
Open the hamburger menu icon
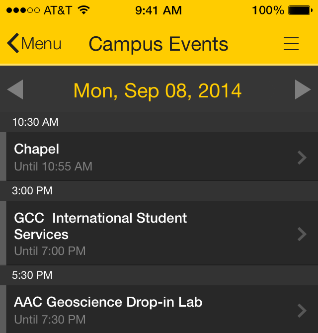point(291,44)
